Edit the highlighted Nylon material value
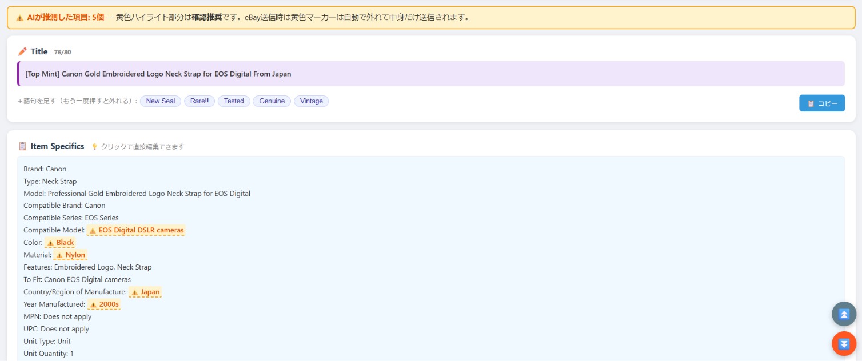This screenshot has width=862, height=361. tap(70, 255)
